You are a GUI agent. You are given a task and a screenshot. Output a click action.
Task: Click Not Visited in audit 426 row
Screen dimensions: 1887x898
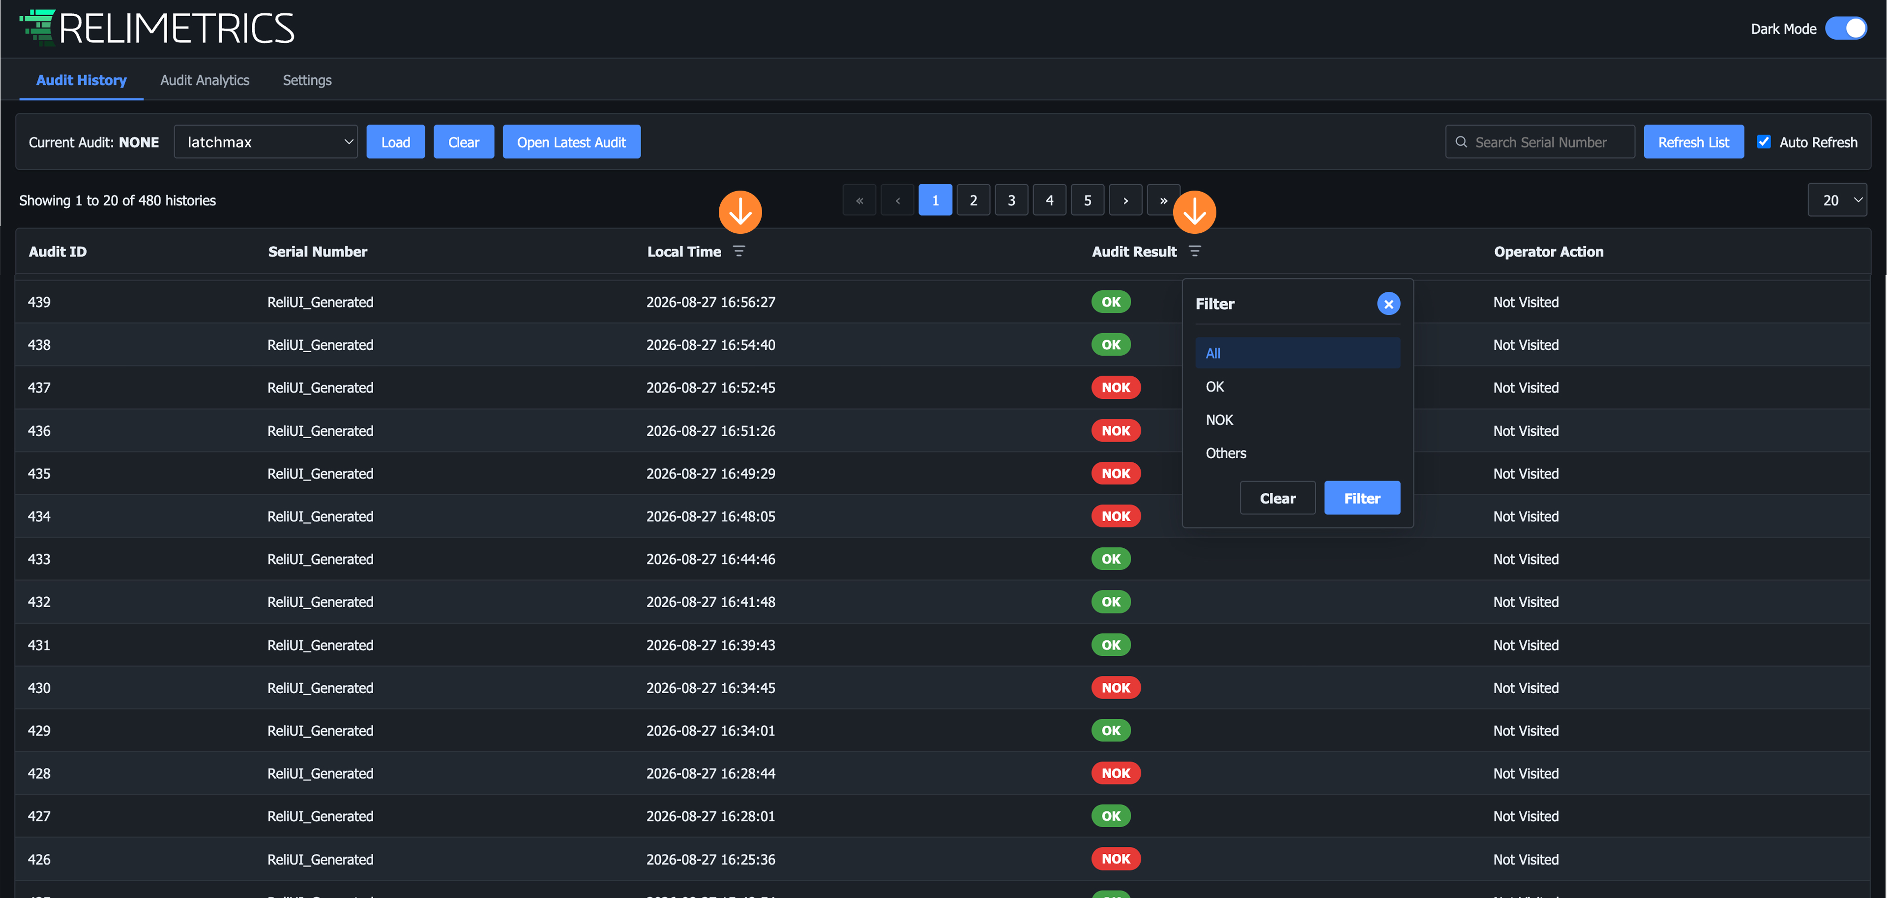click(x=1526, y=859)
